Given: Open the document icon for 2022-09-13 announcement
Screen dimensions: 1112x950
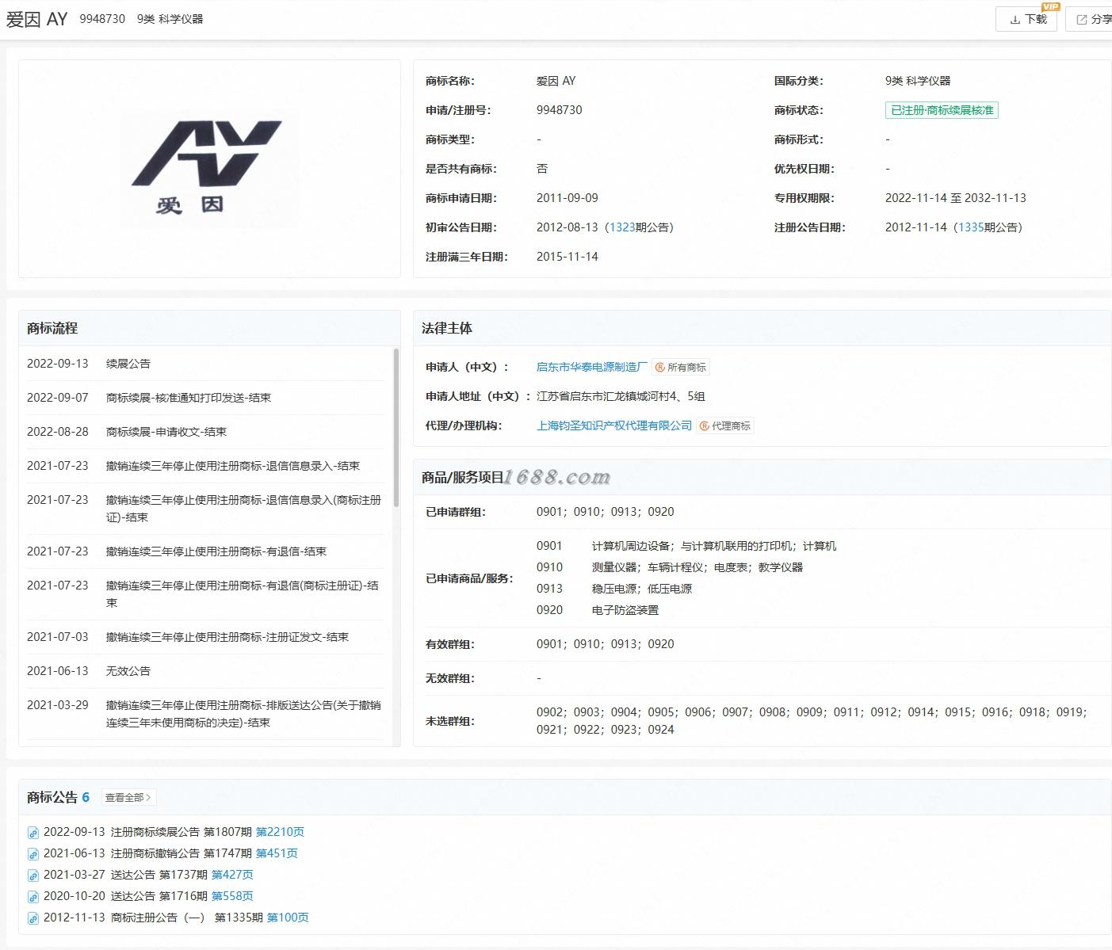Looking at the screenshot, I should (x=33, y=833).
